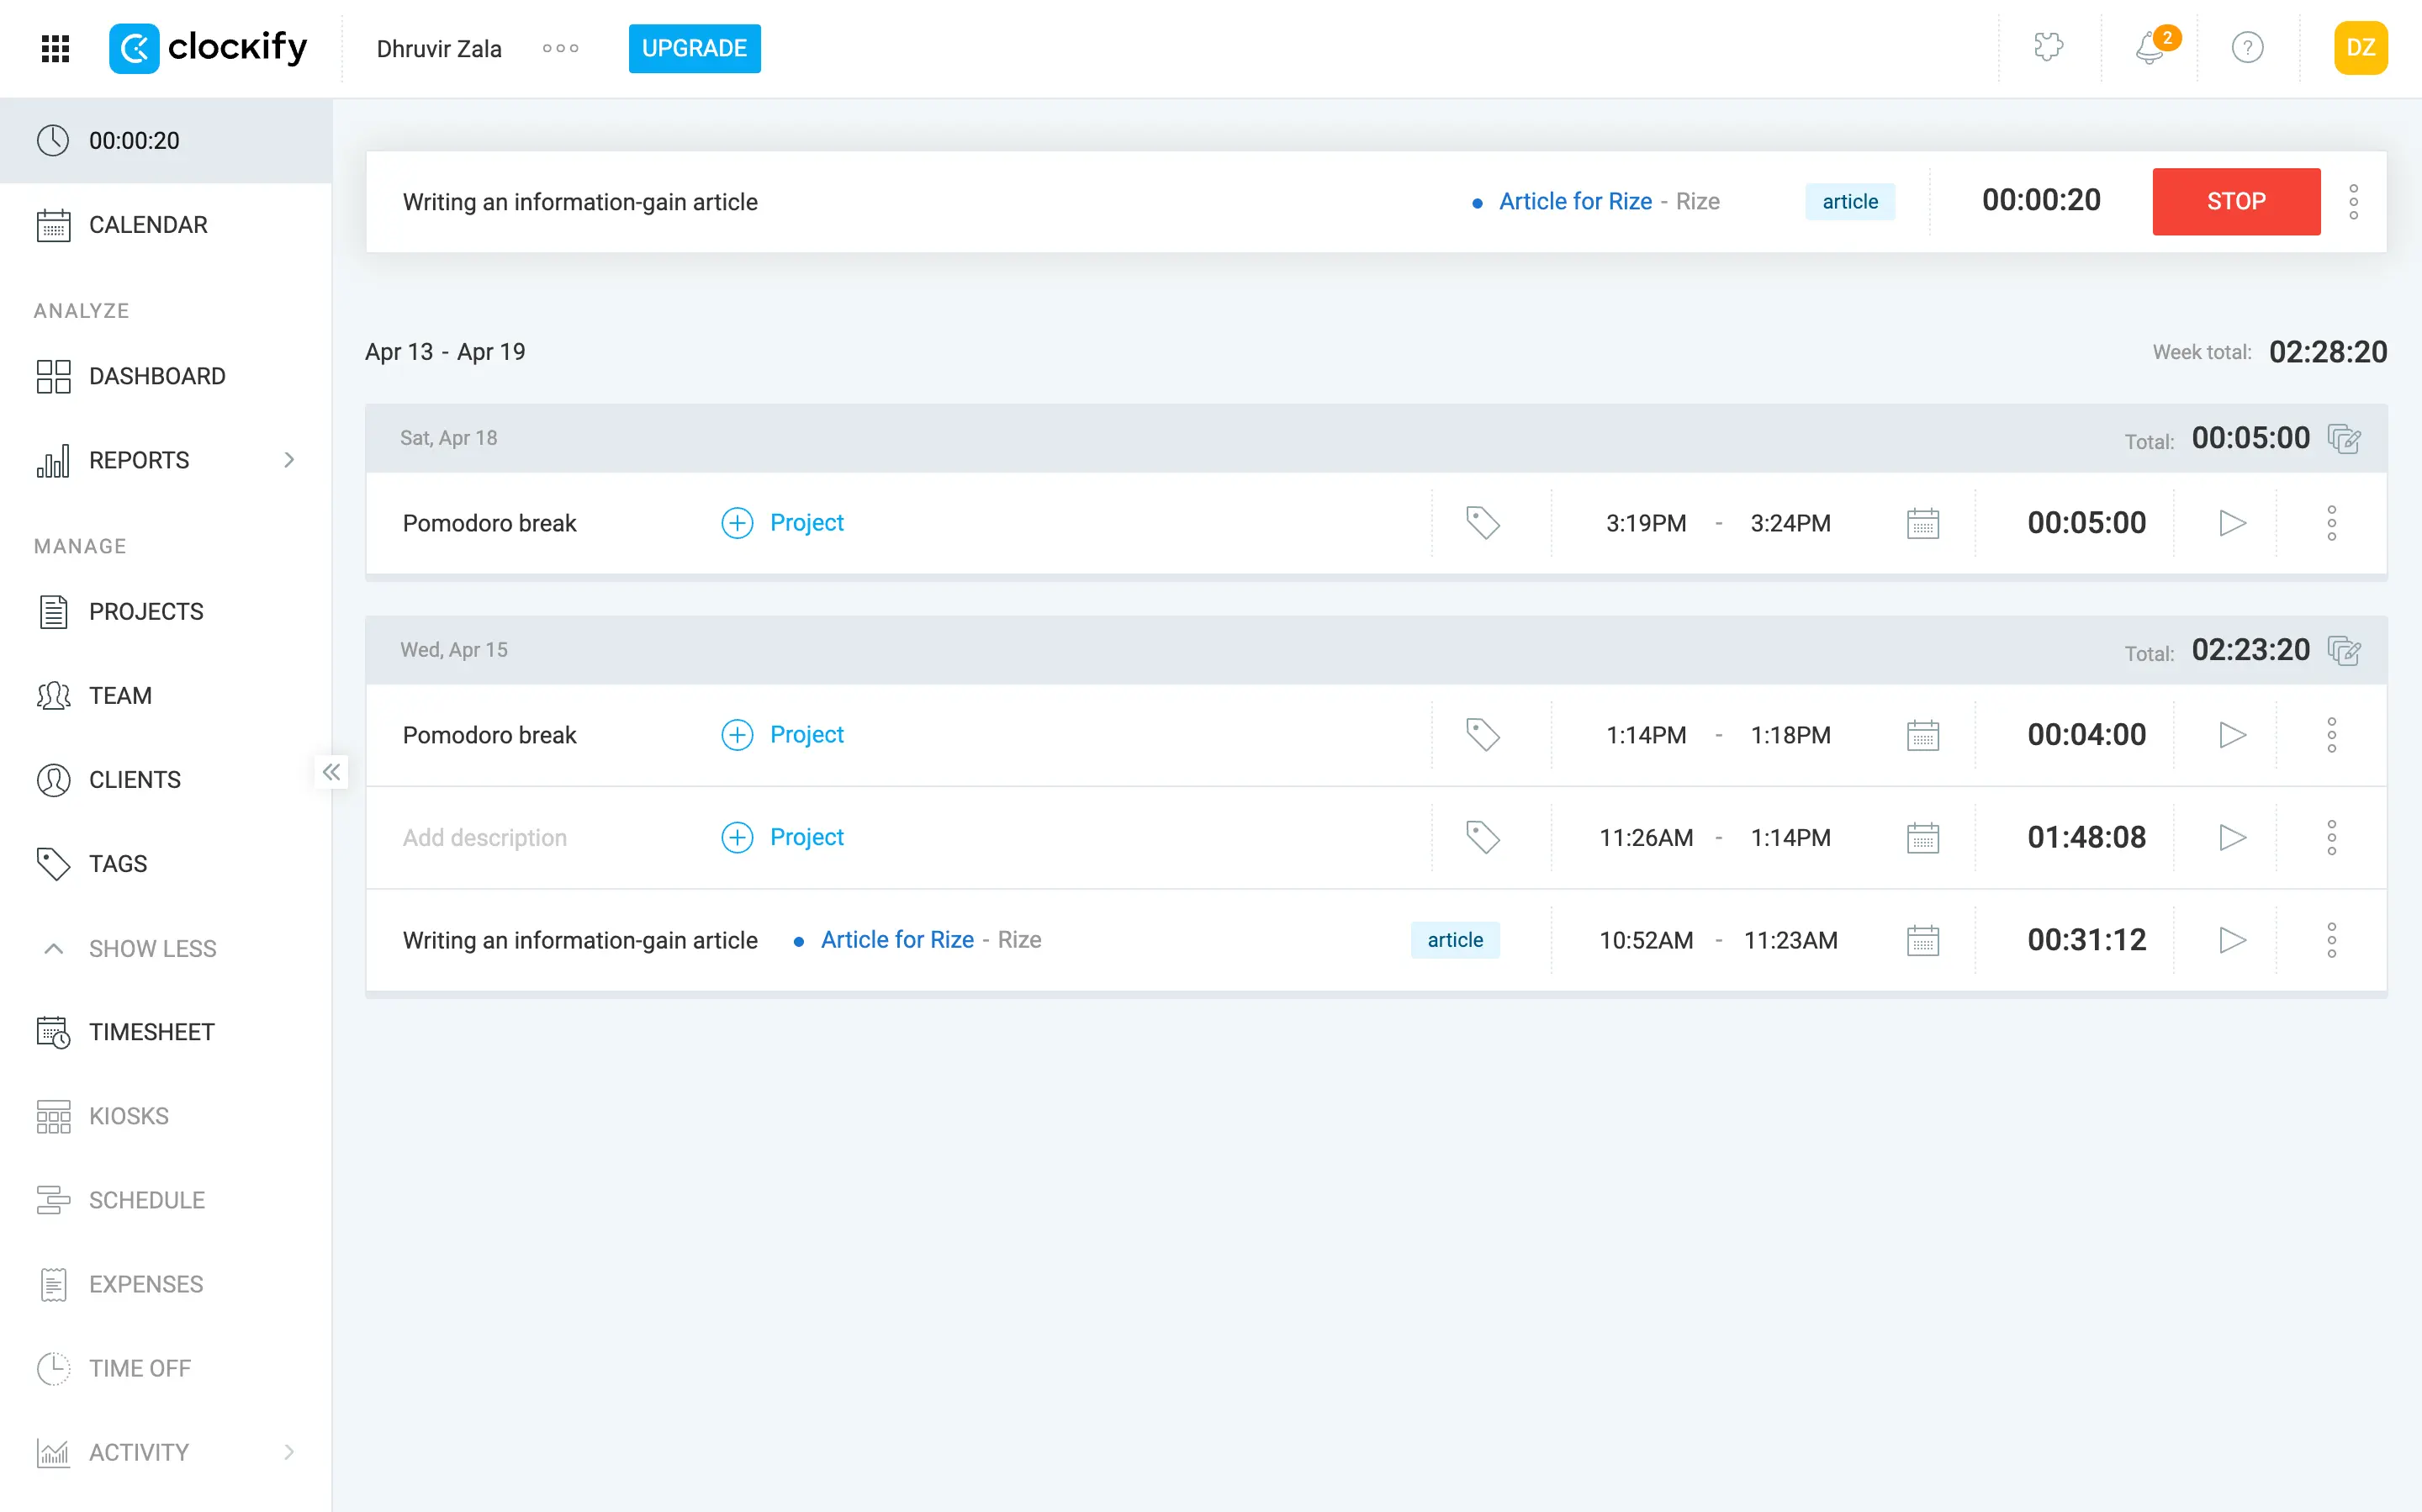Add a project to the 1:14PM Pomodoro break
The image size is (2422, 1512).
(x=783, y=734)
